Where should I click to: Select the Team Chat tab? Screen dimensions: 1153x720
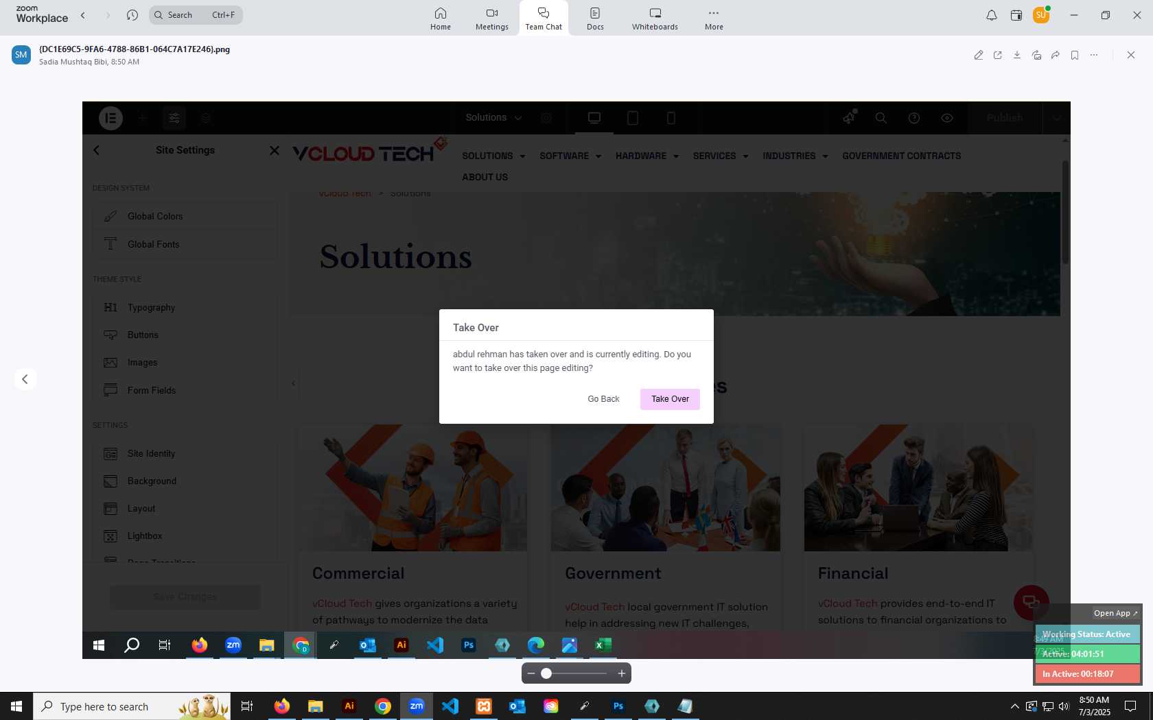[544, 19]
